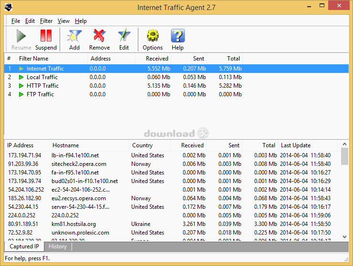Click the Local Traffic green arrow icon

(21, 77)
